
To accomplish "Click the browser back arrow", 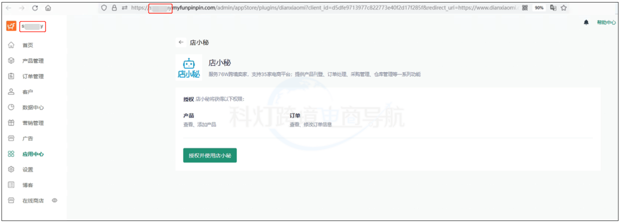I will (x=9, y=8).
